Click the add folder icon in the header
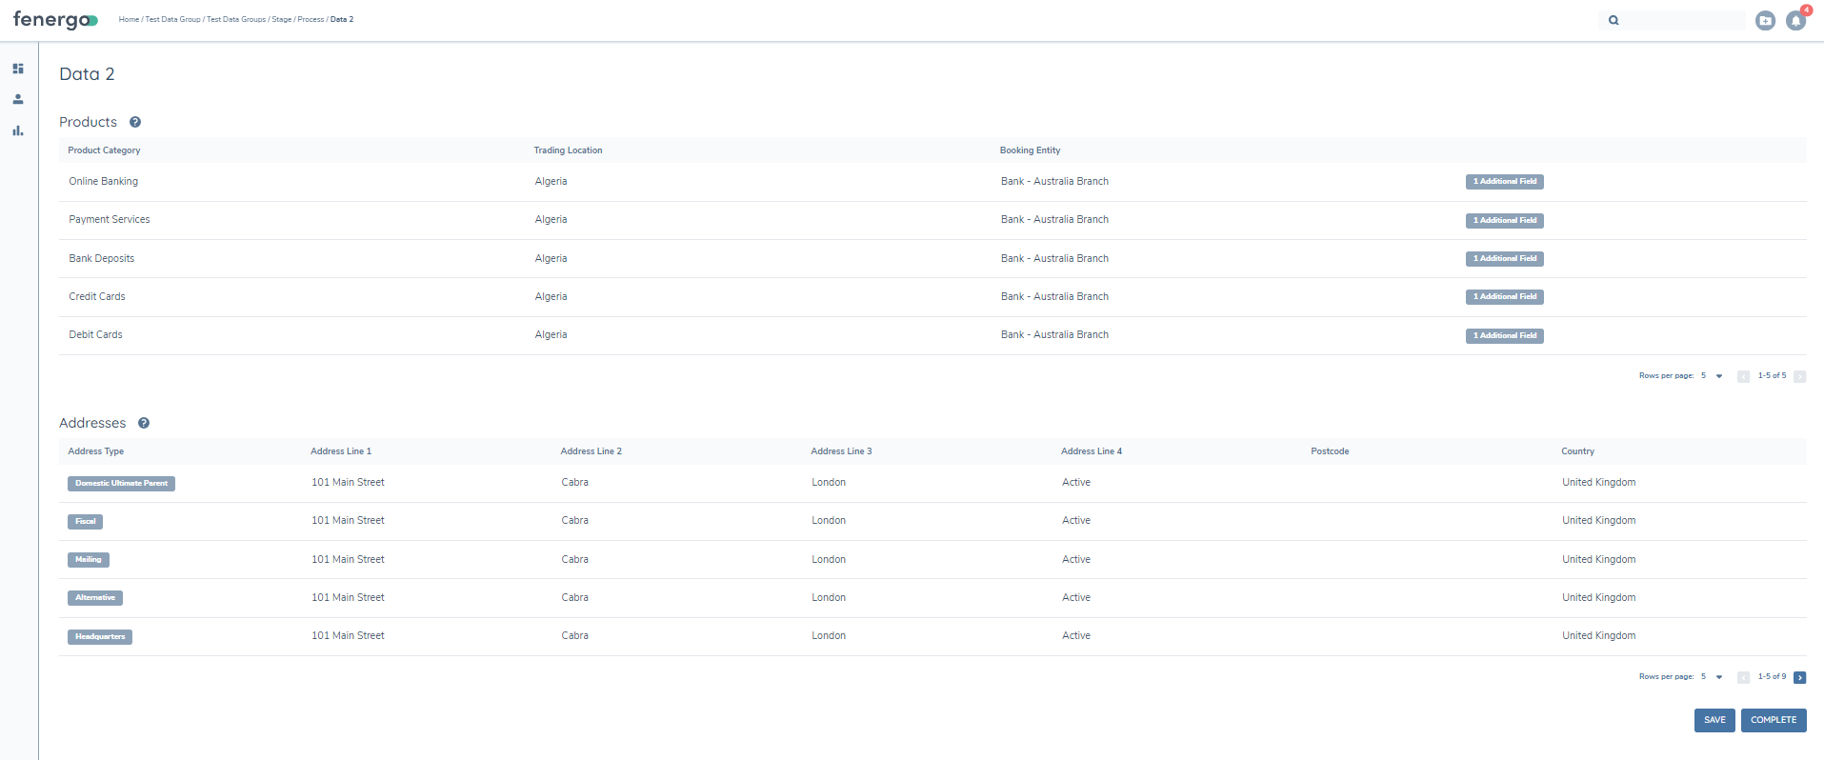This screenshot has height=760, width=1824. 1765,21
